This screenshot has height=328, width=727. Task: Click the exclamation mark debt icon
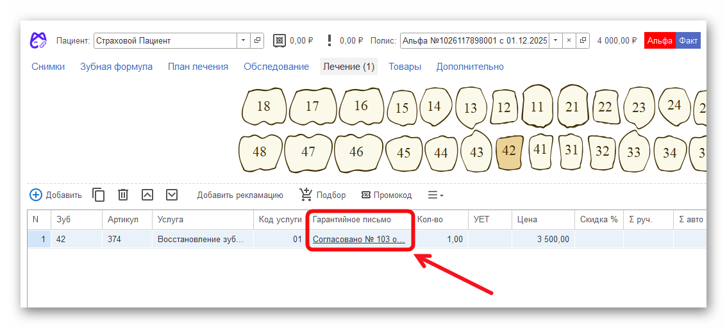tap(329, 40)
